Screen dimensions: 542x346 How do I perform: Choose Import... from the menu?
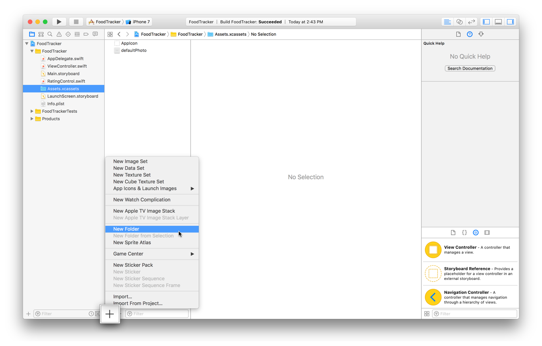(152, 297)
